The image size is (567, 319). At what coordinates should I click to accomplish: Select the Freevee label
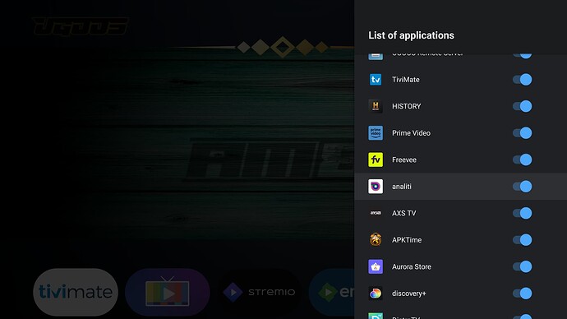click(x=404, y=159)
